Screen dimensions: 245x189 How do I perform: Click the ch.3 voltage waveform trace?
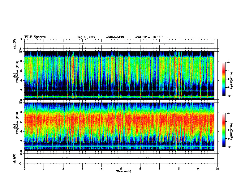(x=119, y=158)
